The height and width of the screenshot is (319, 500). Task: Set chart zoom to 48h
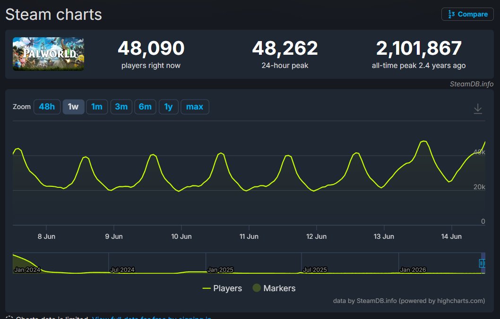(47, 107)
